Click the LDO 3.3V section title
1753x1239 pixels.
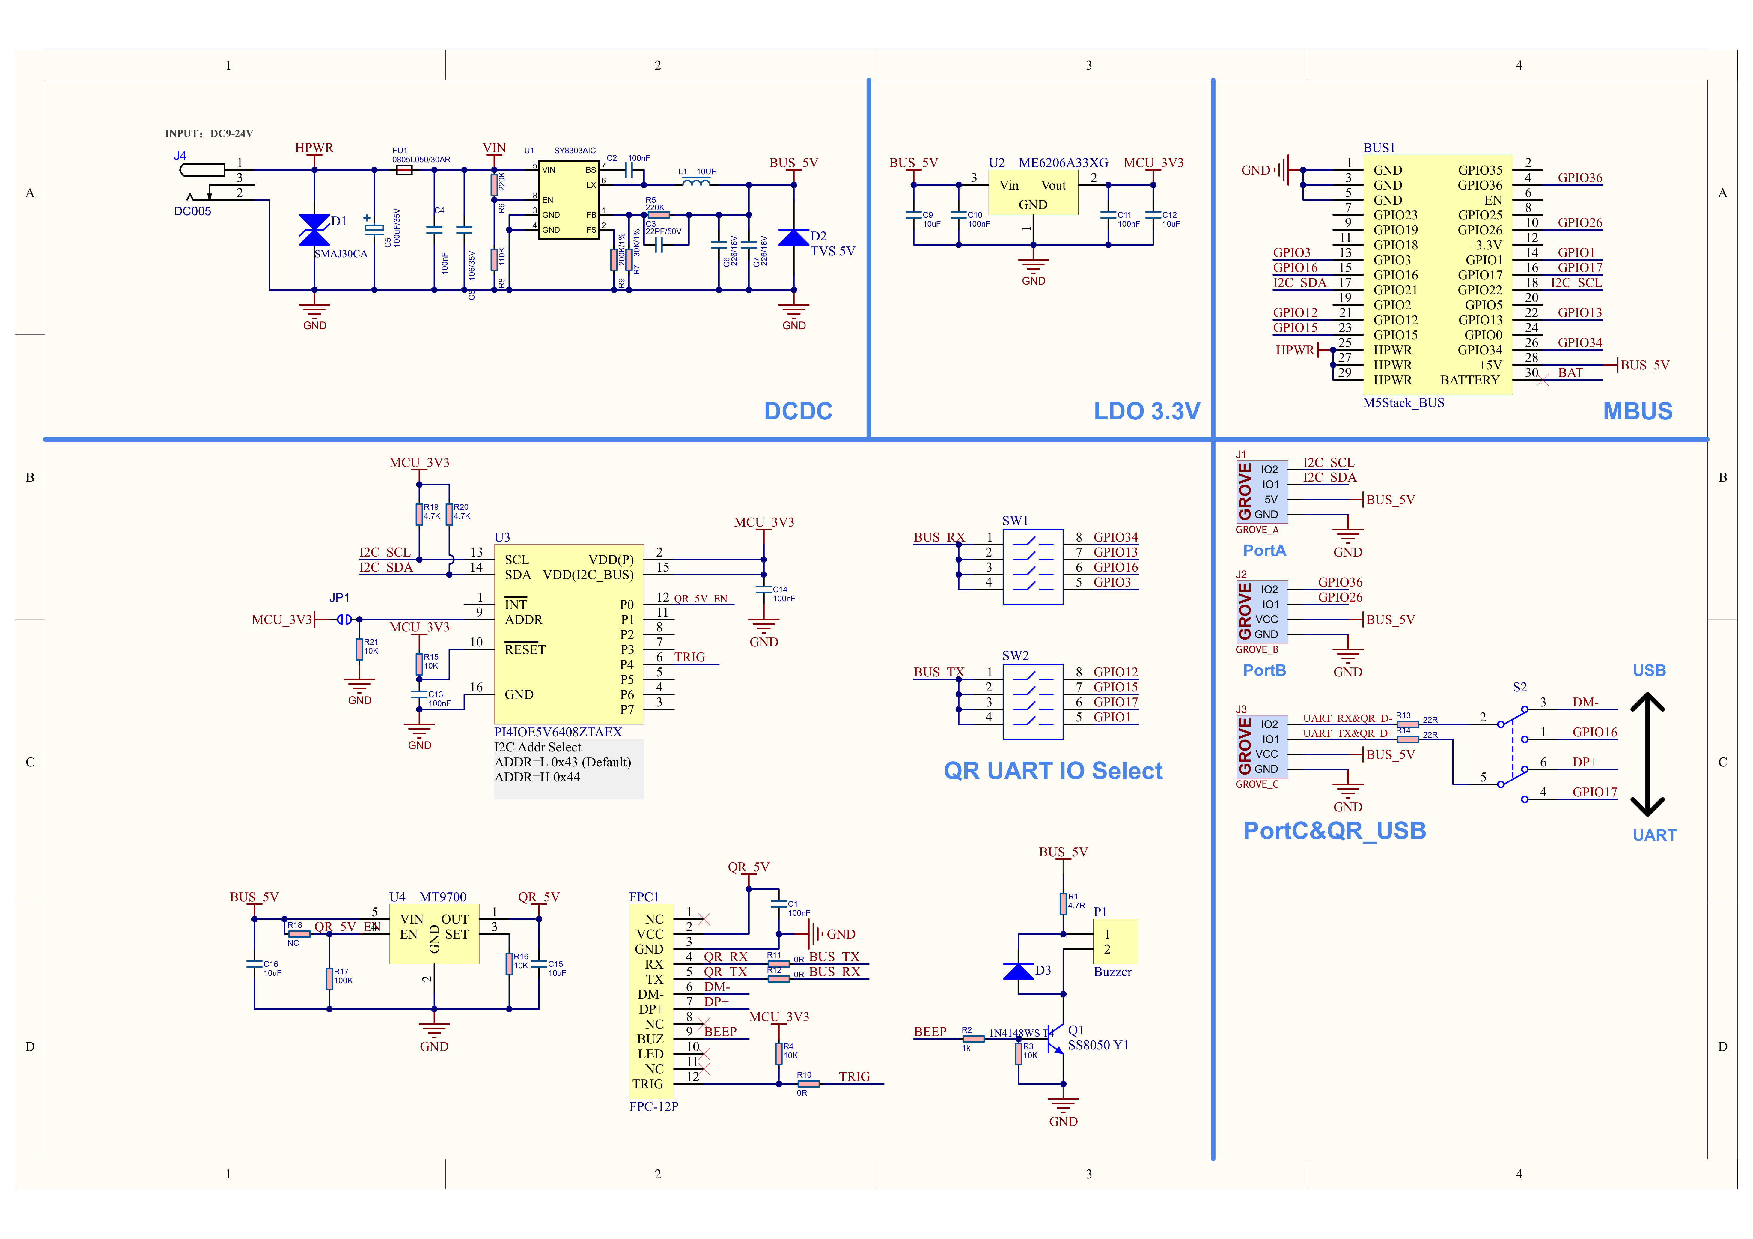tap(1147, 411)
